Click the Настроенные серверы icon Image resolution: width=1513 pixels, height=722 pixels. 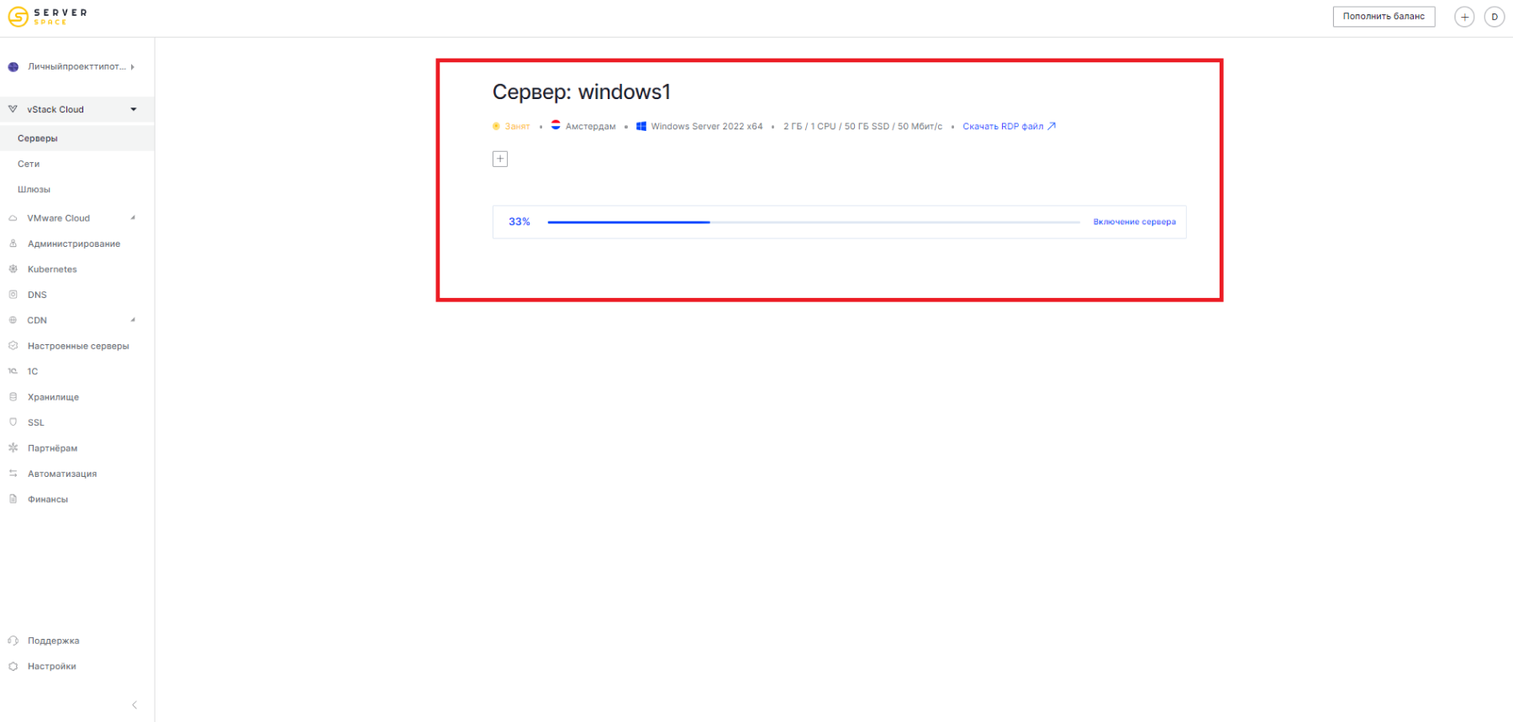(x=13, y=346)
